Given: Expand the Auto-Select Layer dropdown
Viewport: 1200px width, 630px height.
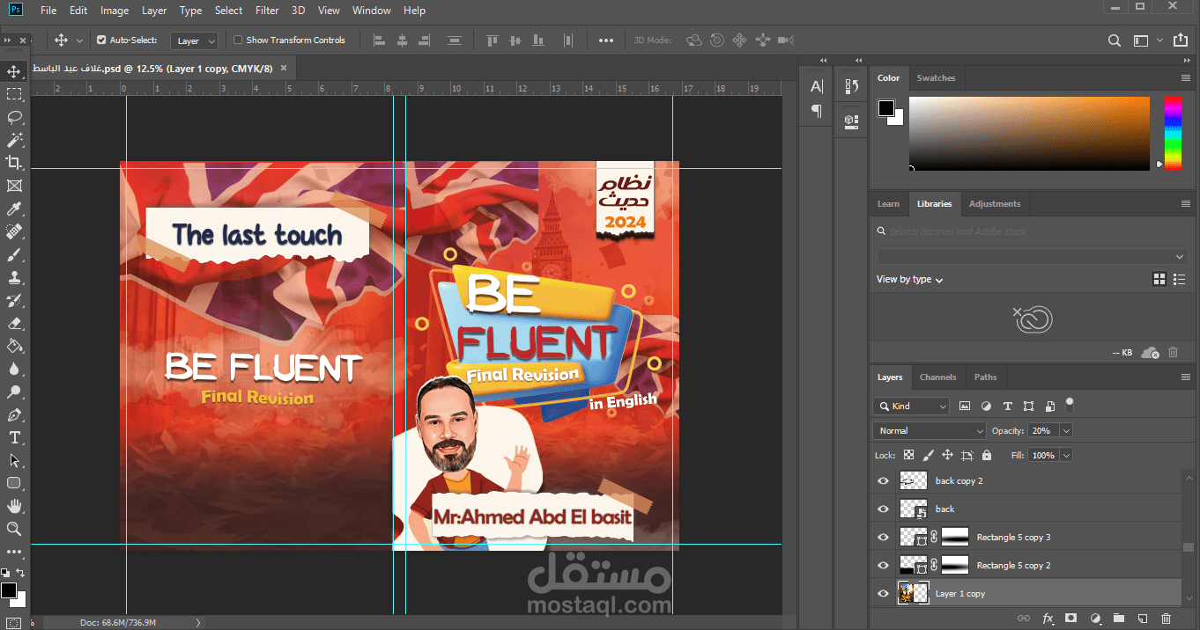Looking at the screenshot, I should [x=196, y=41].
